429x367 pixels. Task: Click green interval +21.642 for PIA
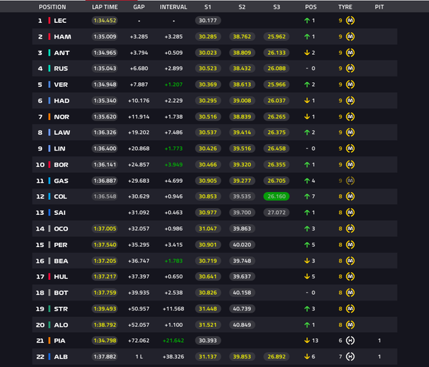174,341
